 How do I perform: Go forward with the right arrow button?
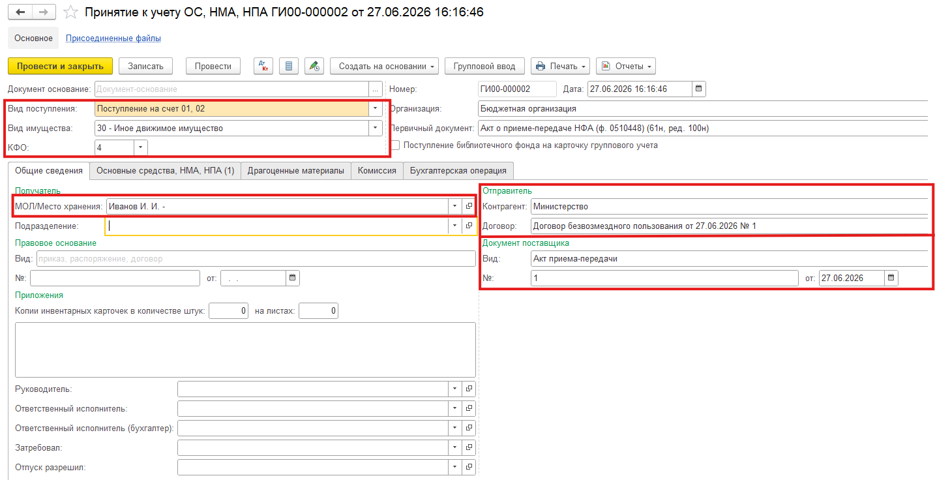pyautogui.click(x=44, y=12)
